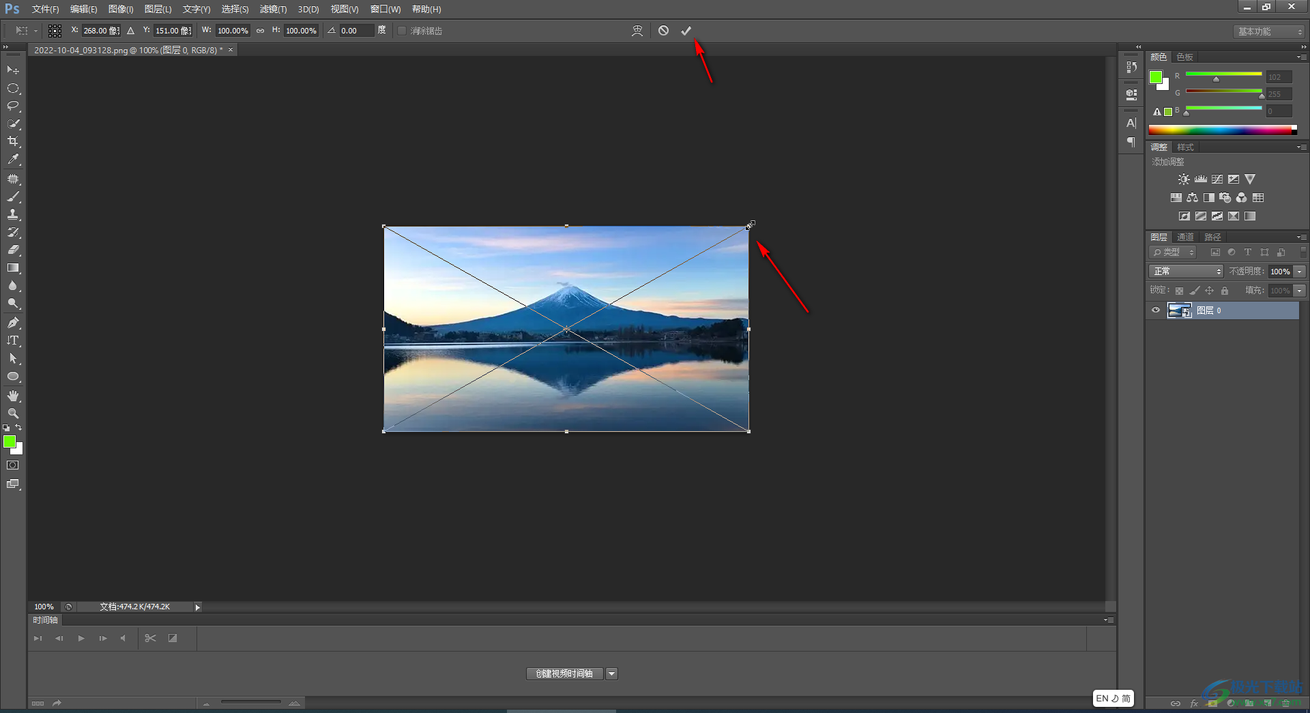
Task: Play the timeline
Action: (x=81, y=639)
